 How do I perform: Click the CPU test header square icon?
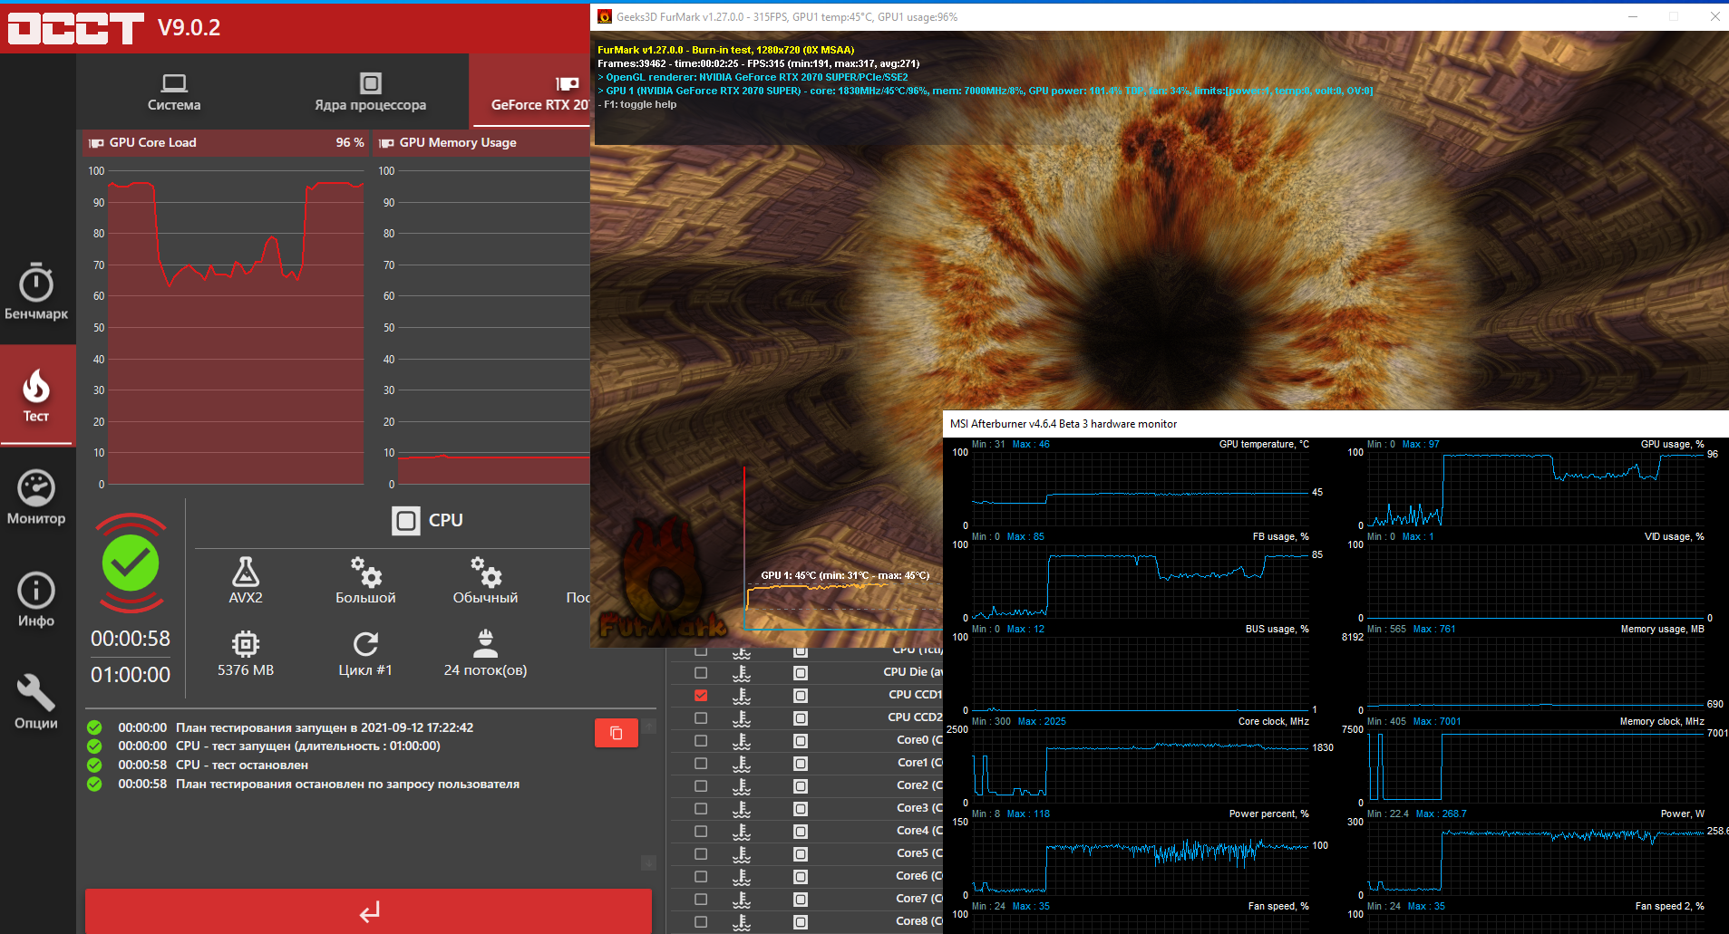406,520
